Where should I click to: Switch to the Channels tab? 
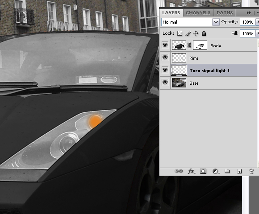coord(198,12)
